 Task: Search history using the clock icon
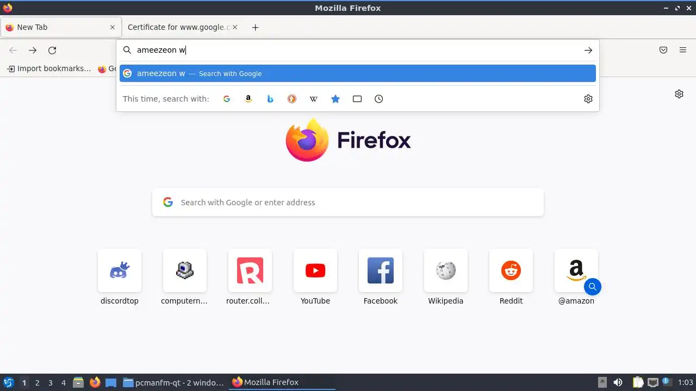click(379, 99)
